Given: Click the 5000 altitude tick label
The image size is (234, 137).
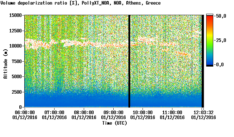Looking at the screenshot, I should (17, 76).
